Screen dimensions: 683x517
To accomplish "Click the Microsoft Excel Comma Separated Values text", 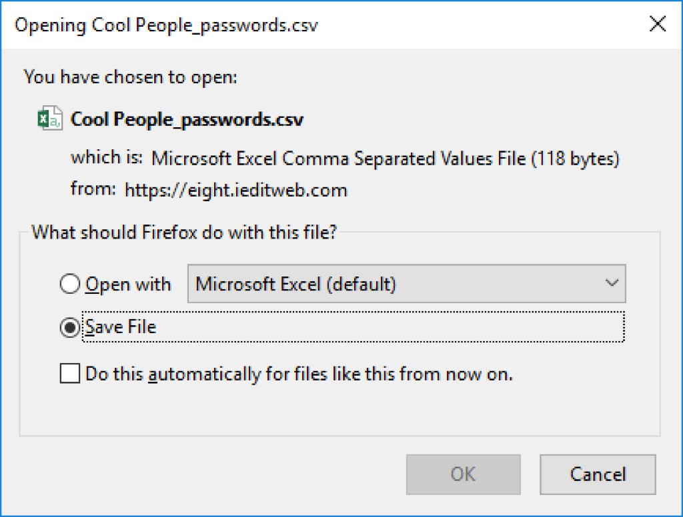I will coord(385,159).
